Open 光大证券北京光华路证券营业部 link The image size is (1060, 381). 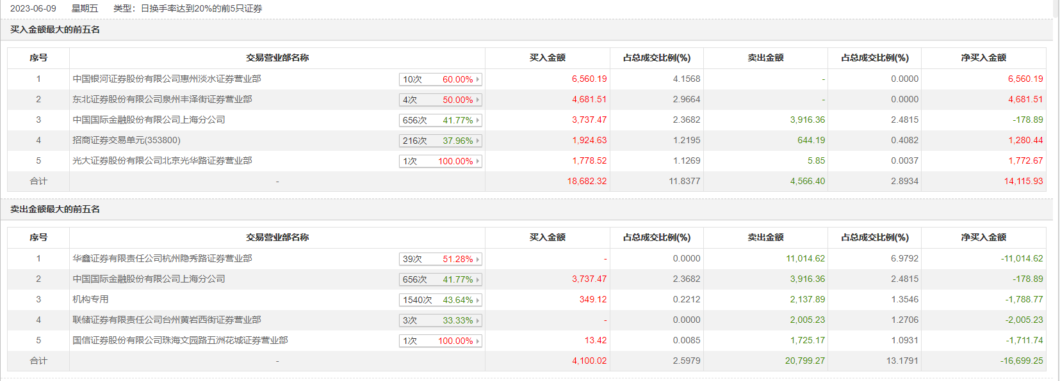tap(162, 161)
